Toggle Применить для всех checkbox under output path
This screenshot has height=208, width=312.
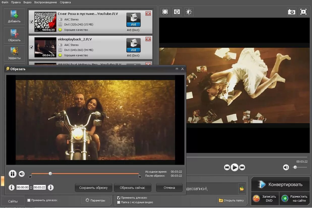point(119,198)
